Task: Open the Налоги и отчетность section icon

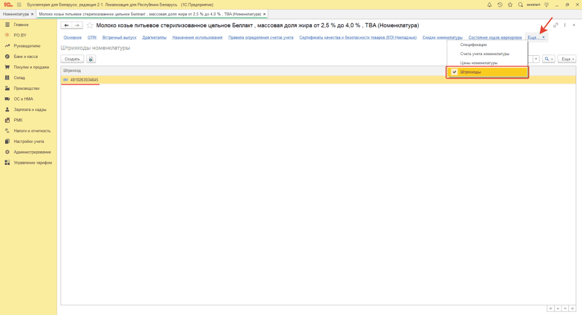Action: point(7,131)
